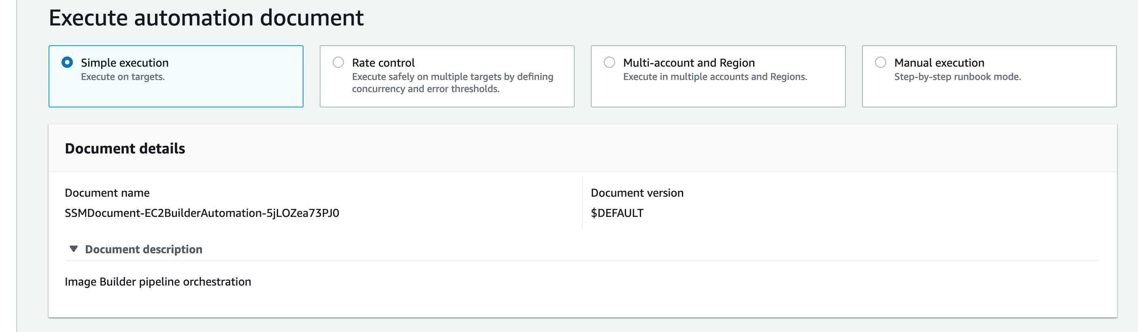Viewport: 1138px width, 332px height.
Task: Click the Execute automation document page heading
Action: point(206,18)
